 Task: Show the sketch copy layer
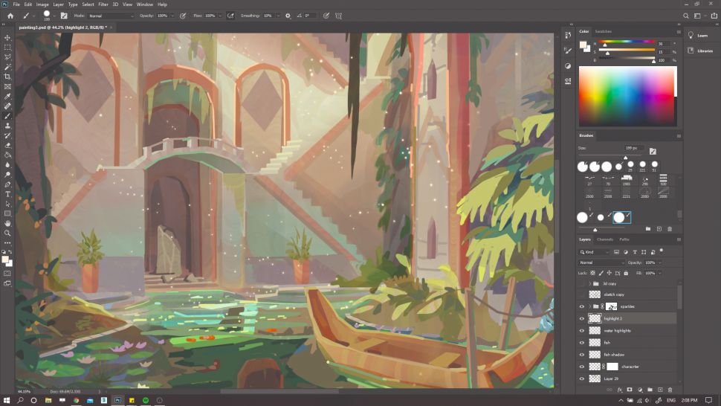[582, 294]
